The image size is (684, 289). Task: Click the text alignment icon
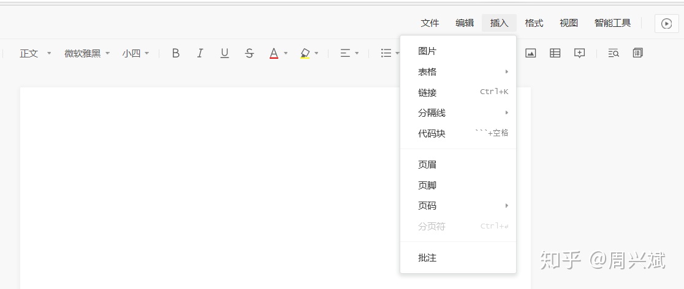pyautogui.click(x=345, y=53)
